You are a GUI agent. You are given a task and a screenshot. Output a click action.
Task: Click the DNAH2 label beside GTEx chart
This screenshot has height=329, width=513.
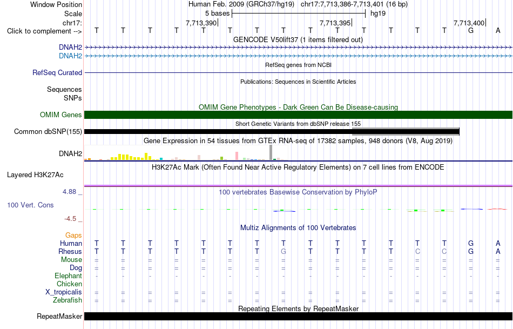tap(70, 153)
